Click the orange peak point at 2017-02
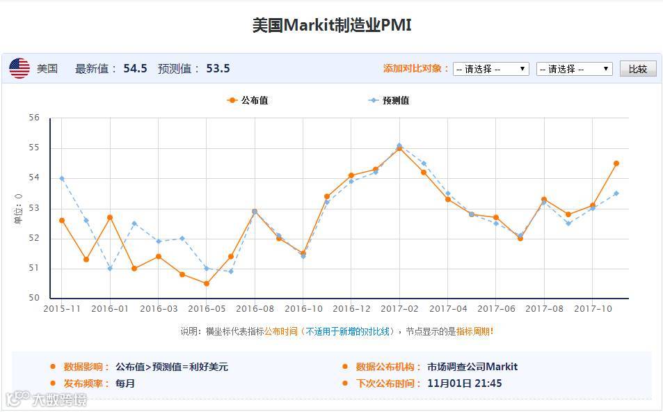This screenshot has height=412, width=663. click(x=399, y=148)
